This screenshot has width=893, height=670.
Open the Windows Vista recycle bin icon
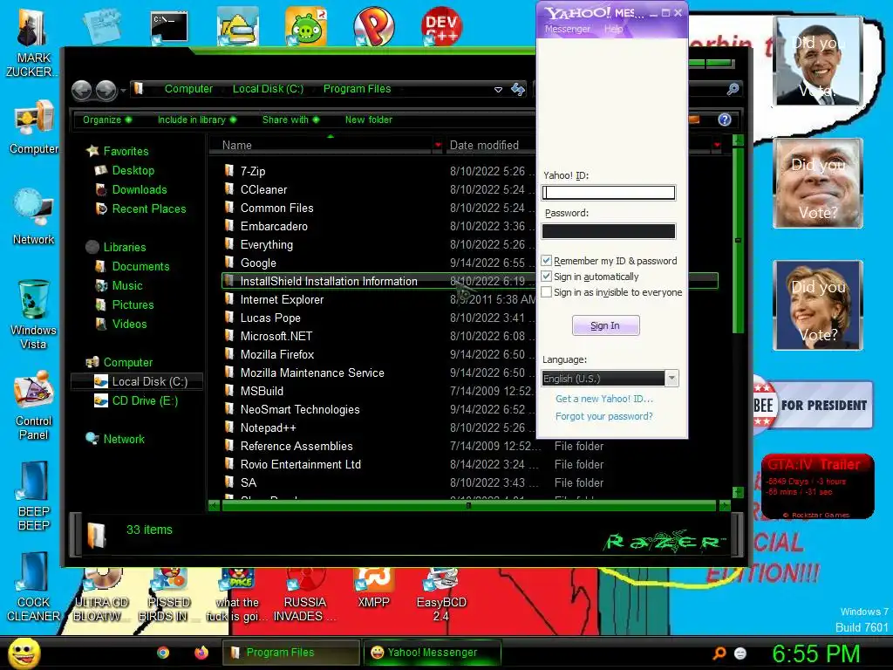coord(34,314)
